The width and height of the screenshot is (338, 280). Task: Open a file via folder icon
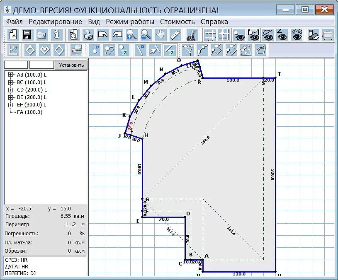(42, 34)
